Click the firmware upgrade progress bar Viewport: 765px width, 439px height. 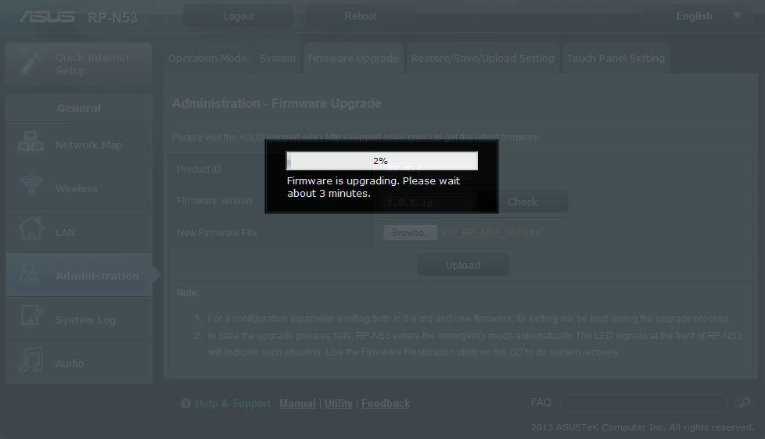(x=381, y=161)
